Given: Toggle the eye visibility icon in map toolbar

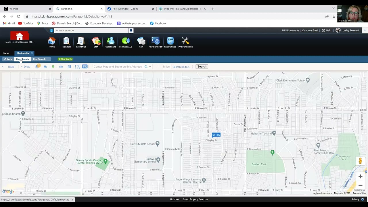Looking at the screenshot, I should [61, 67].
